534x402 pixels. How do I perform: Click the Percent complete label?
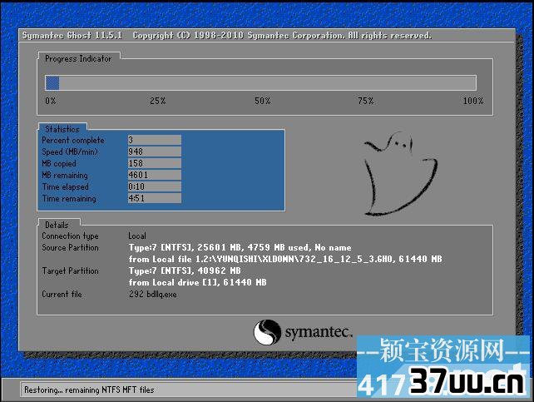(73, 140)
